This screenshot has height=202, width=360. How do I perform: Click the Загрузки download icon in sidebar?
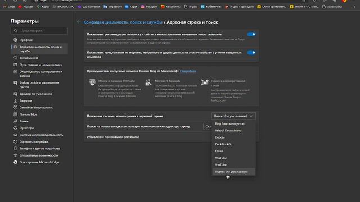point(15,101)
